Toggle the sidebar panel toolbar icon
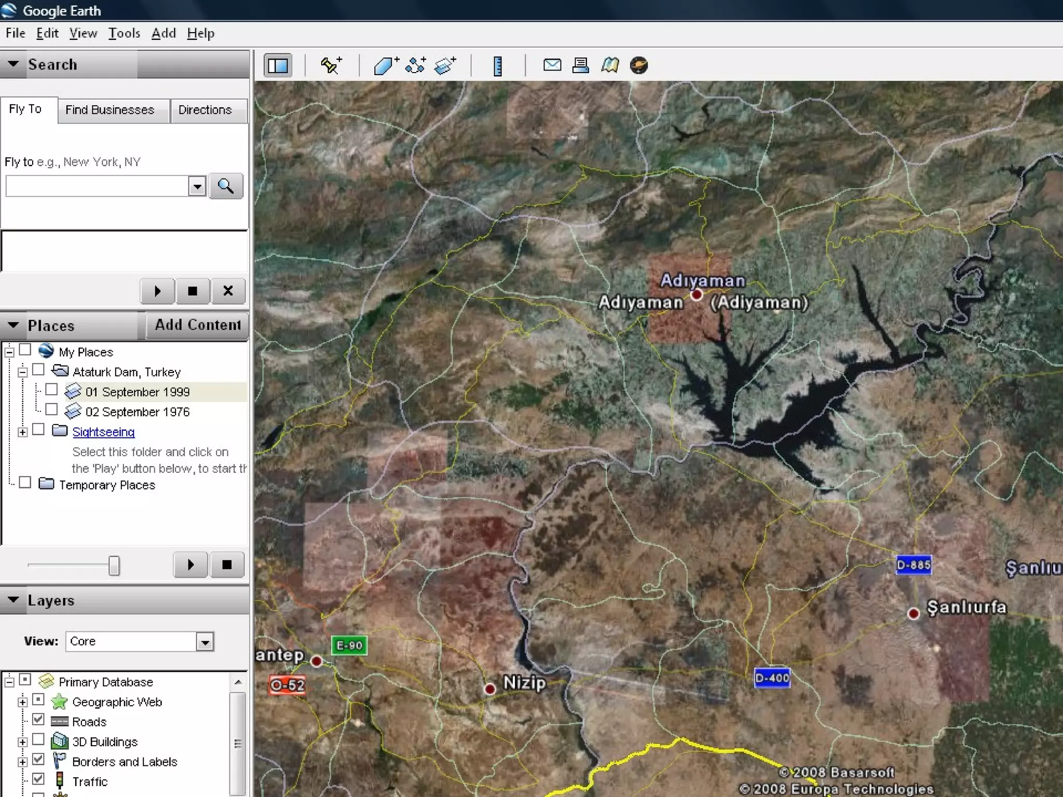Screen dimensions: 1063x797 278,66
